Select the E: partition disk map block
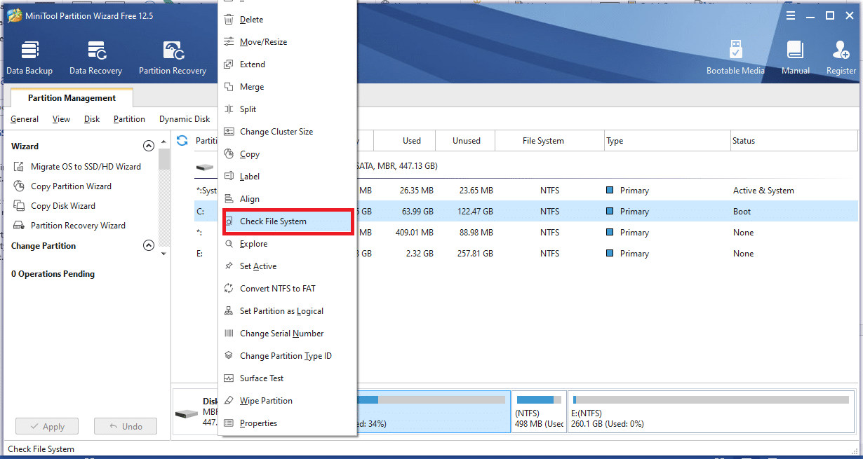The width and height of the screenshot is (863, 459). (712, 412)
